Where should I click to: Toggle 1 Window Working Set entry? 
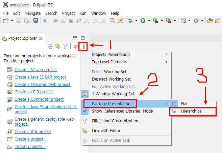click(126, 94)
